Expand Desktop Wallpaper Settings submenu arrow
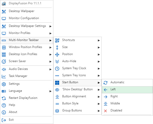153x124 pixels. 50,26
